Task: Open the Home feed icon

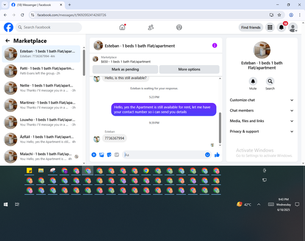Action: 122,27
